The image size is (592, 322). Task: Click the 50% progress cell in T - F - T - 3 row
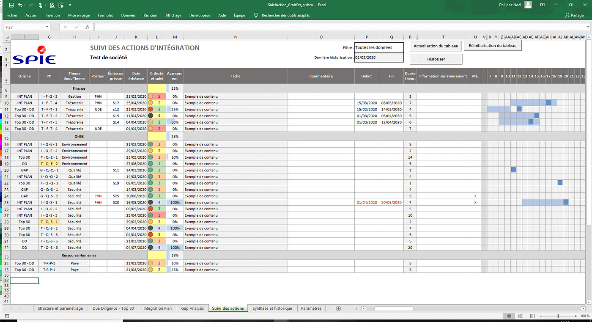(175, 122)
